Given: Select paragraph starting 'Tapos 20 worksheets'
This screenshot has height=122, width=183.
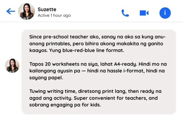Looking at the screenshot, I should click(98, 71).
